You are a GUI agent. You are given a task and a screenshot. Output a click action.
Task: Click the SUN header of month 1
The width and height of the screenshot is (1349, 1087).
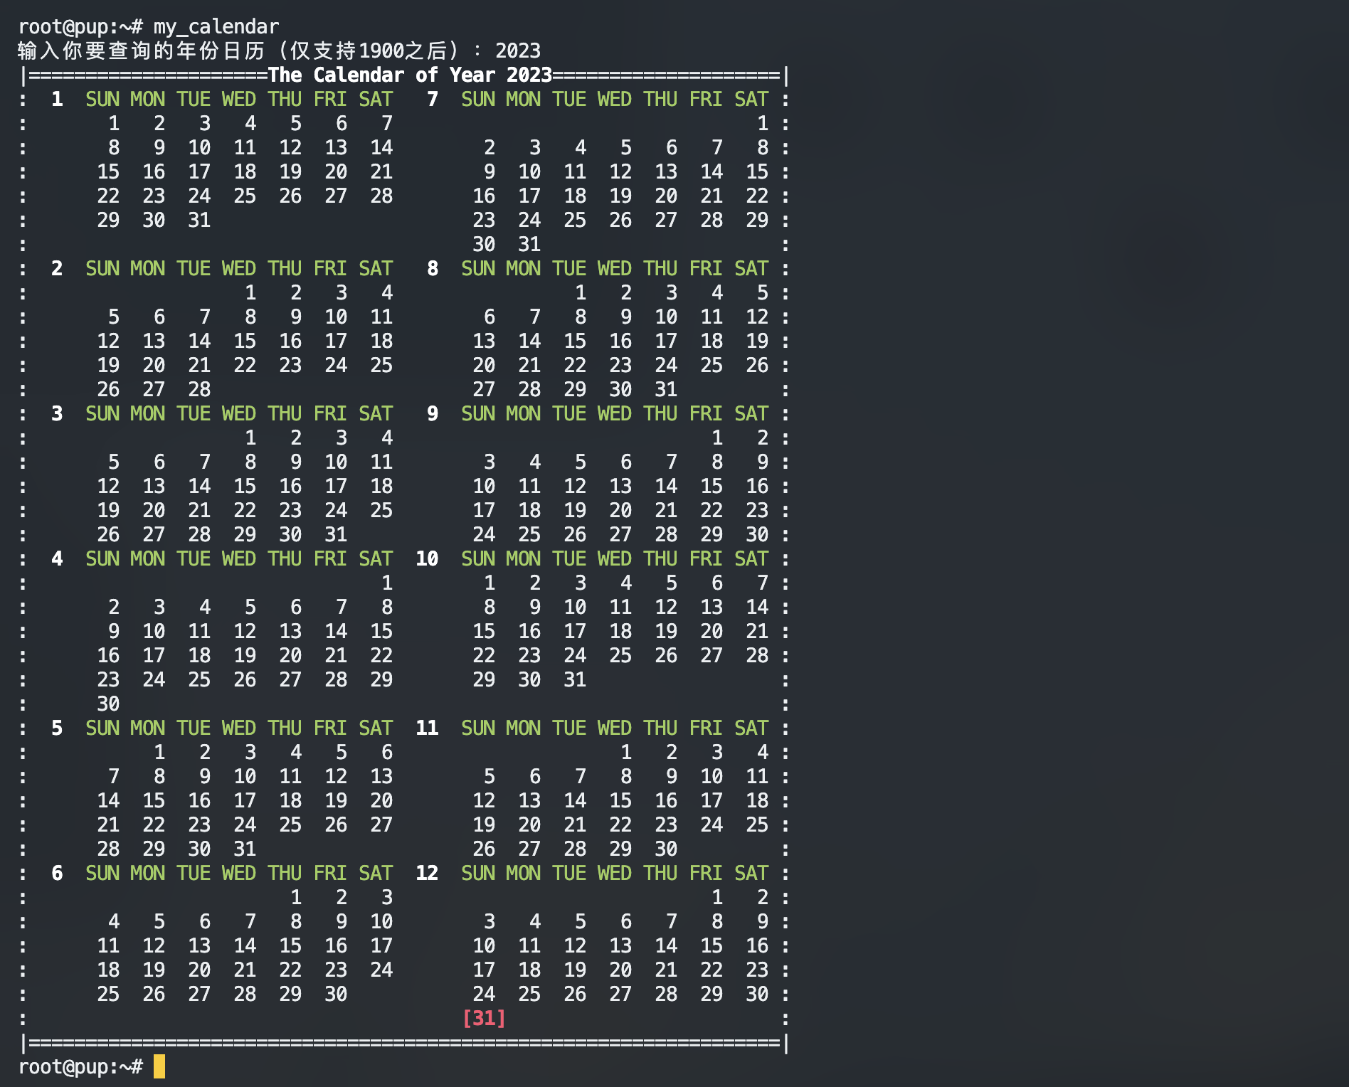[102, 99]
